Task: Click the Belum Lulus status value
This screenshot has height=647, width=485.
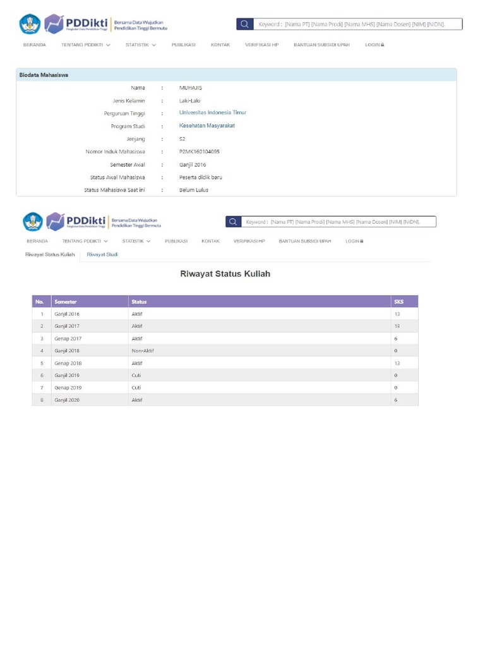Action: click(x=194, y=190)
